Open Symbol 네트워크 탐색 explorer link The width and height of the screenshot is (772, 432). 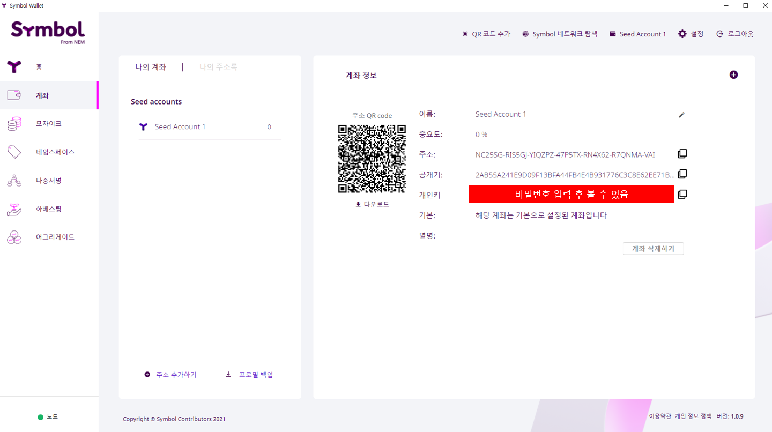tap(560, 34)
